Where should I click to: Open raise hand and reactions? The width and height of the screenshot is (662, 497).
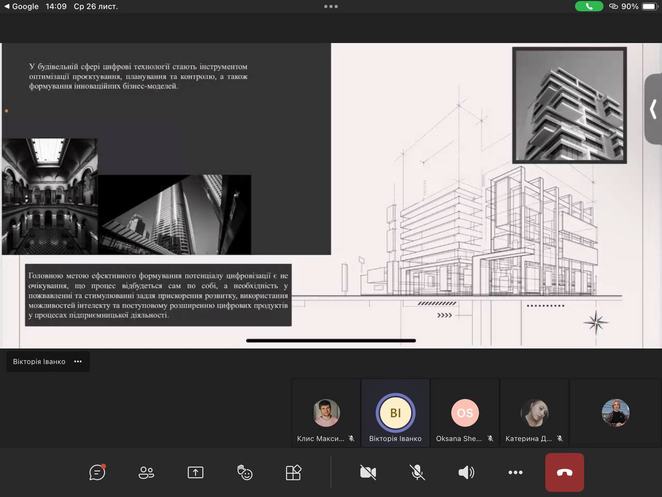coord(245,472)
